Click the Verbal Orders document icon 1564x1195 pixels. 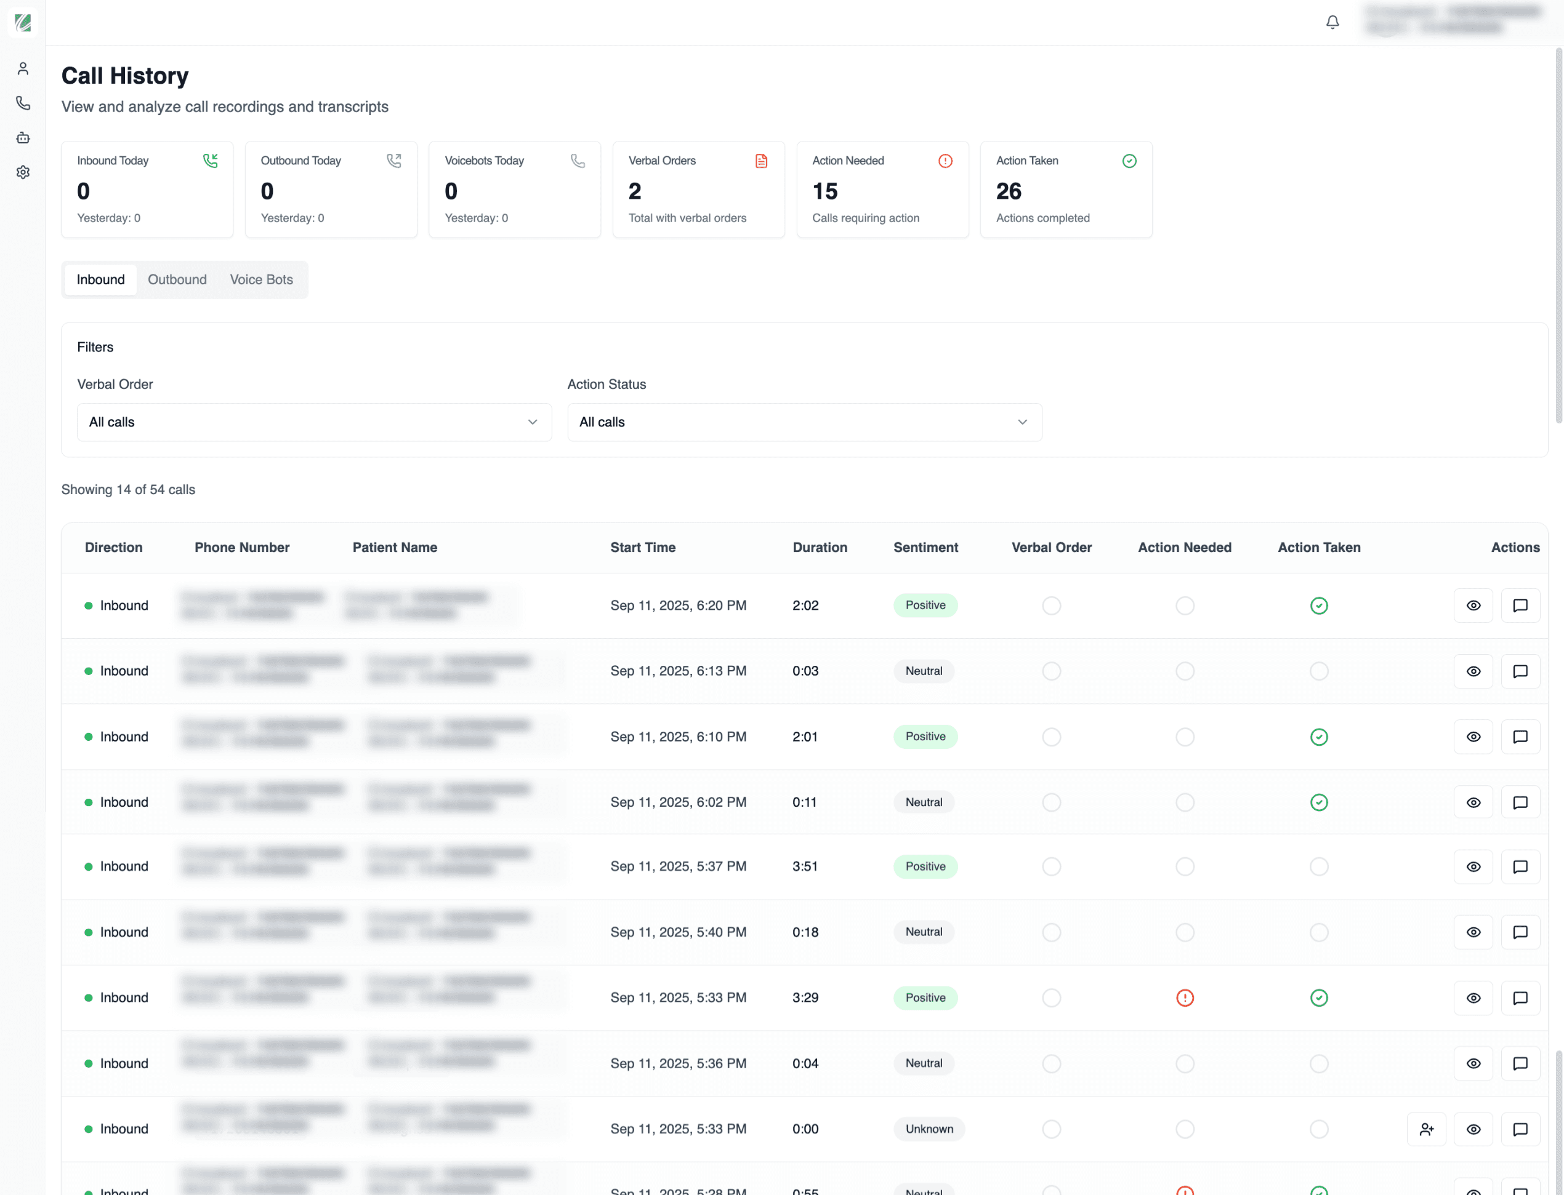761,161
